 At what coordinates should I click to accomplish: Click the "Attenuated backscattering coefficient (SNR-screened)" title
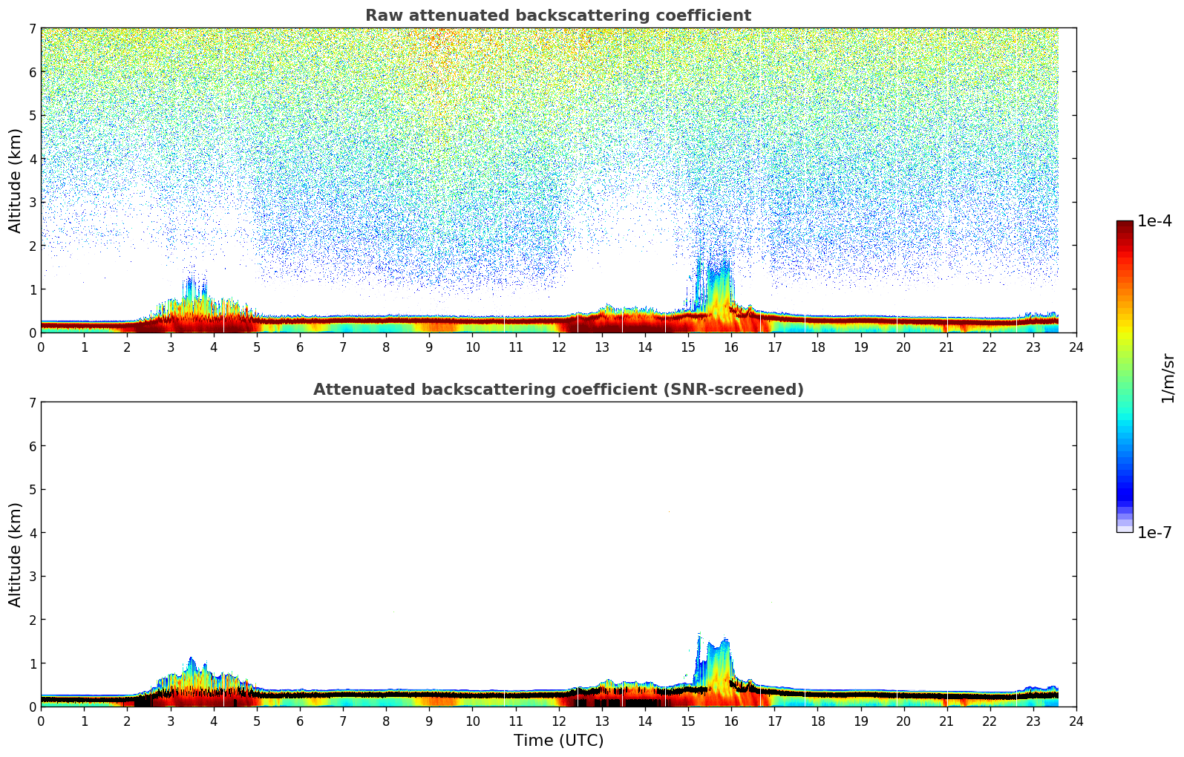click(x=558, y=390)
